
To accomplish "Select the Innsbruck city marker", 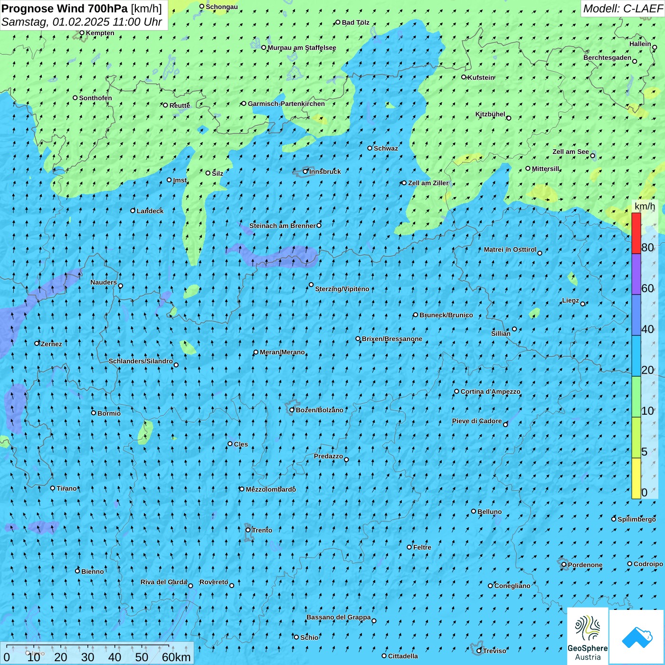I will 305,171.
